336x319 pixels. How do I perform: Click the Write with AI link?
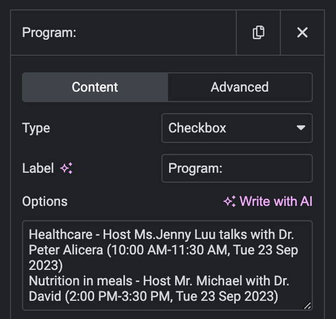coord(268,201)
